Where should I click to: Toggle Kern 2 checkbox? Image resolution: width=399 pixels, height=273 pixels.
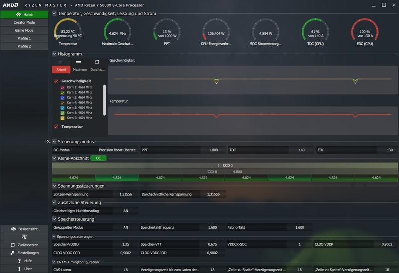[x=63, y=92]
